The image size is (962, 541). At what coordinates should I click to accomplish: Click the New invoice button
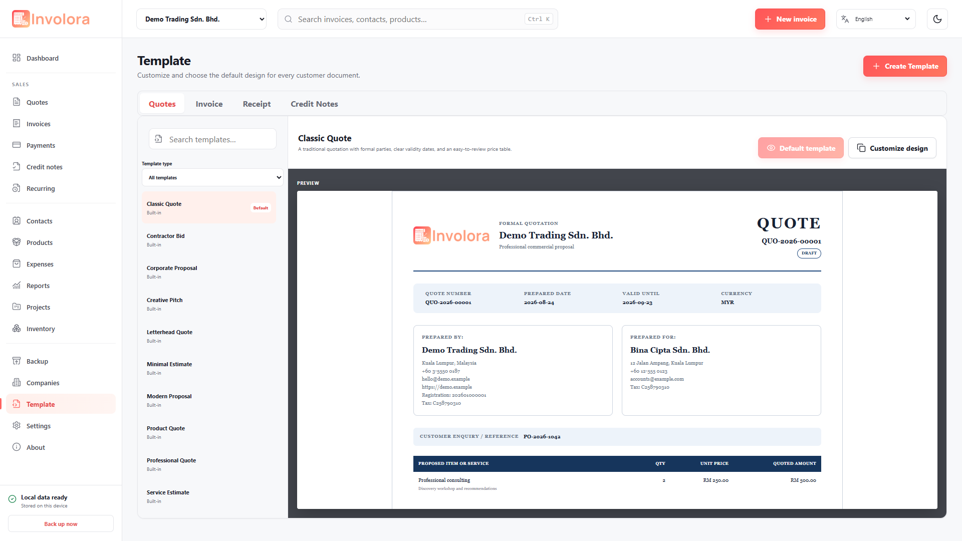tap(790, 19)
